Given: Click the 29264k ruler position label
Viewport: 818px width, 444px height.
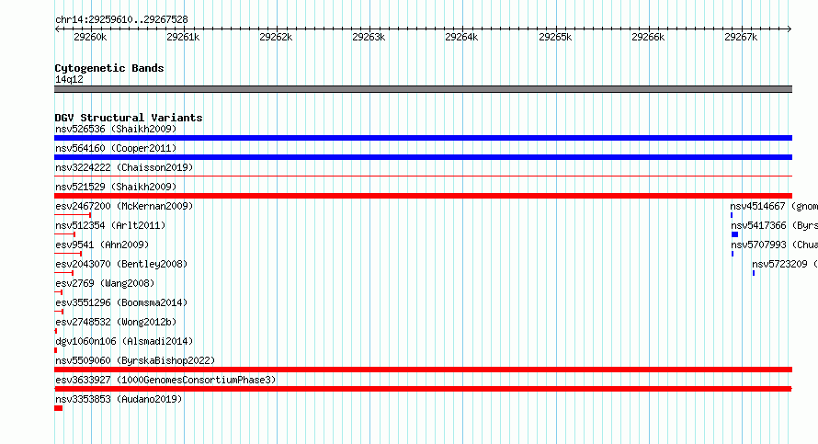Looking at the screenshot, I should [461, 37].
